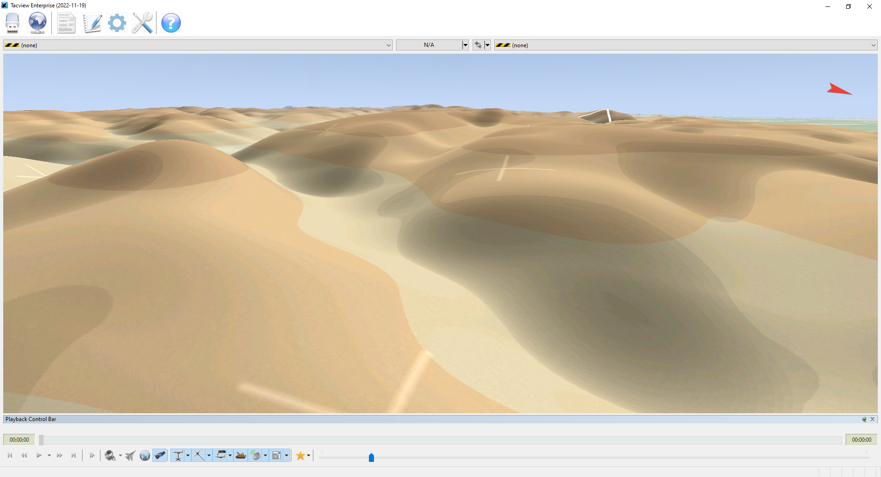Jump to end of recording
881x477 pixels.
(x=73, y=455)
